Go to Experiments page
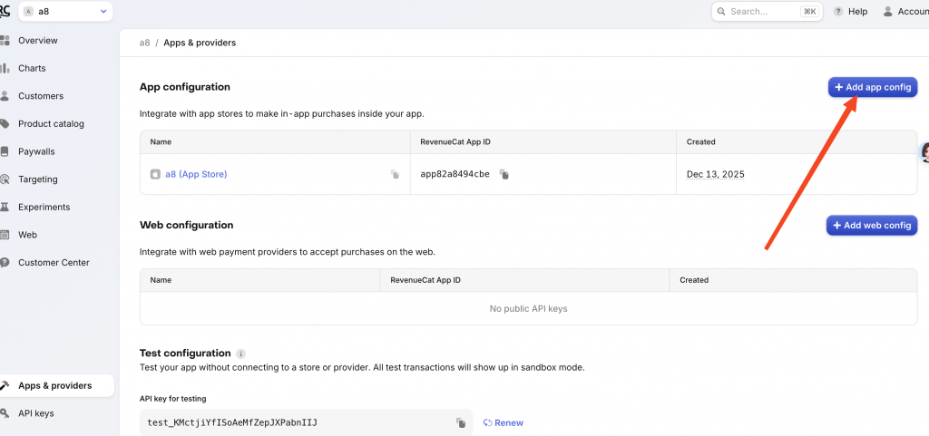 (44, 207)
